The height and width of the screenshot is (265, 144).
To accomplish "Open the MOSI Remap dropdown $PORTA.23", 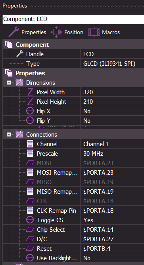I will click(x=112, y=173).
